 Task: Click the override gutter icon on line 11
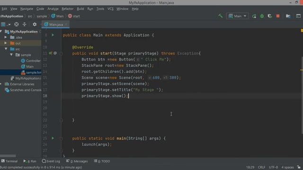[x=51, y=53]
